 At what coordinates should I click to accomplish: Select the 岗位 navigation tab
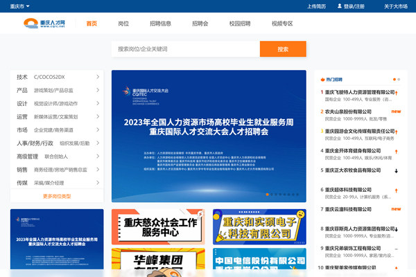tap(123, 24)
